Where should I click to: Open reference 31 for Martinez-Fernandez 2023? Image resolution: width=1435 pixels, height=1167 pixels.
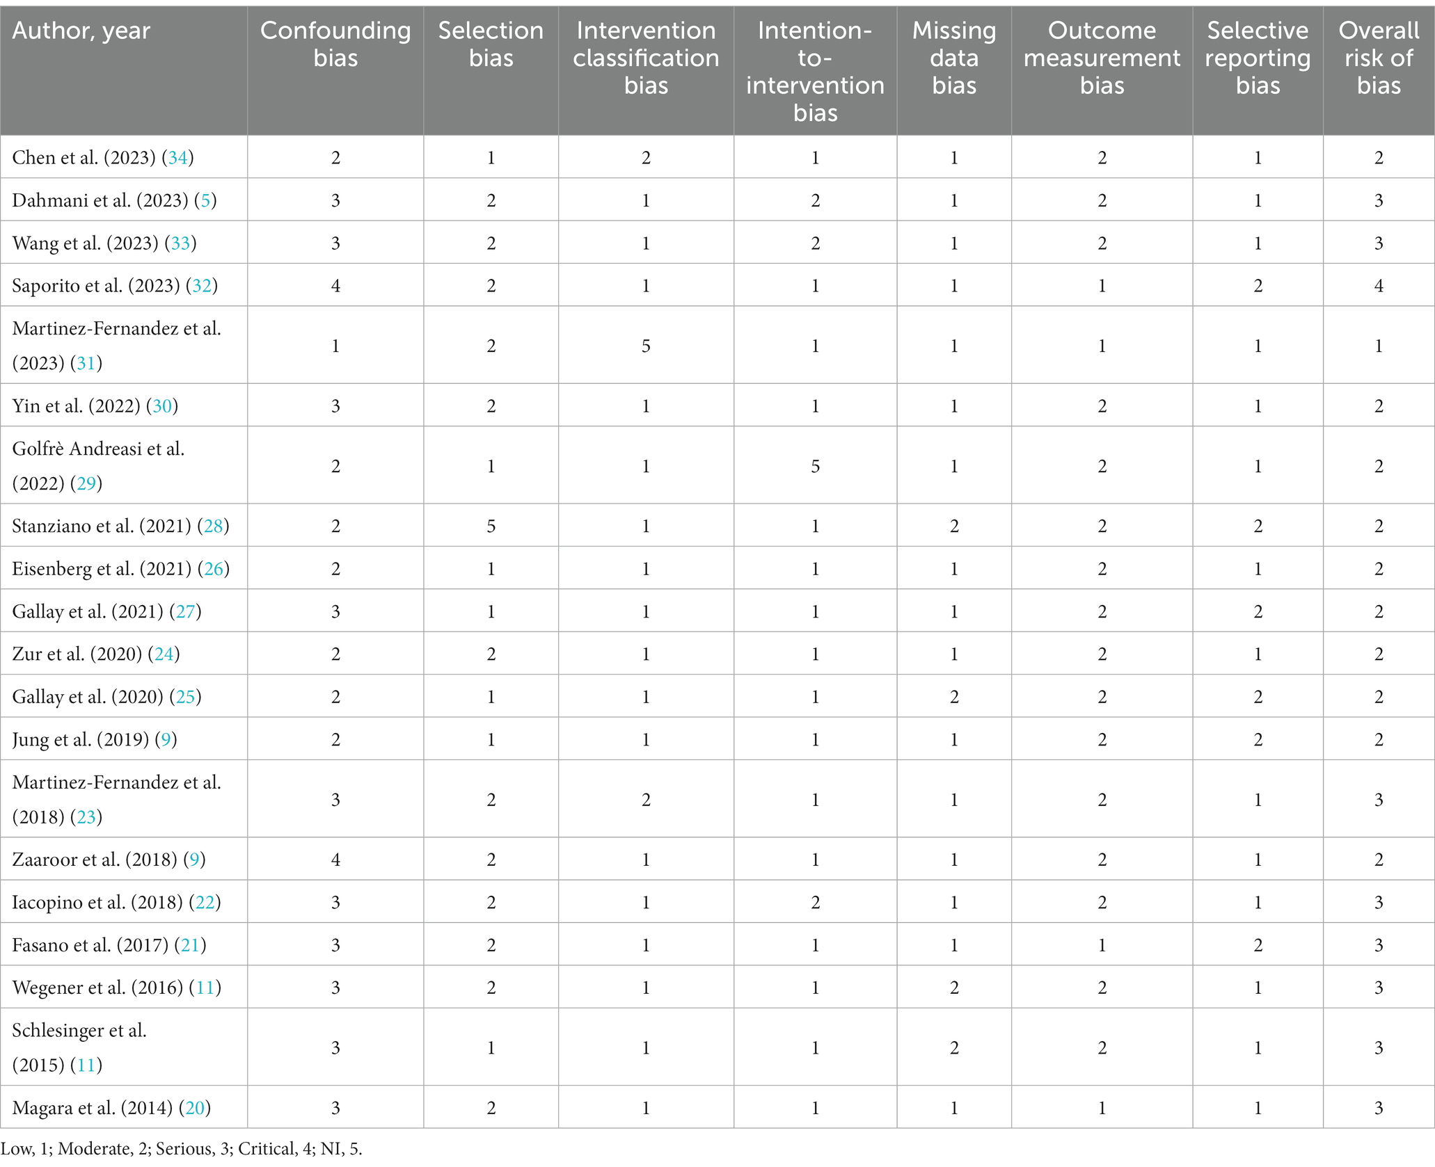[86, 363]
